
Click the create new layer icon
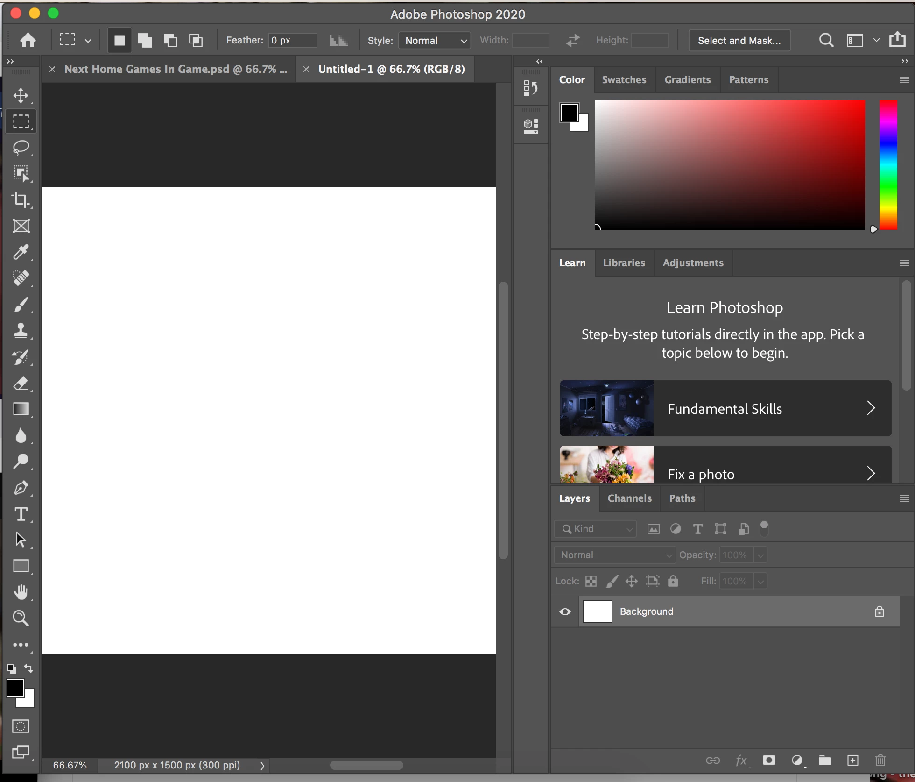pos(852,760)
